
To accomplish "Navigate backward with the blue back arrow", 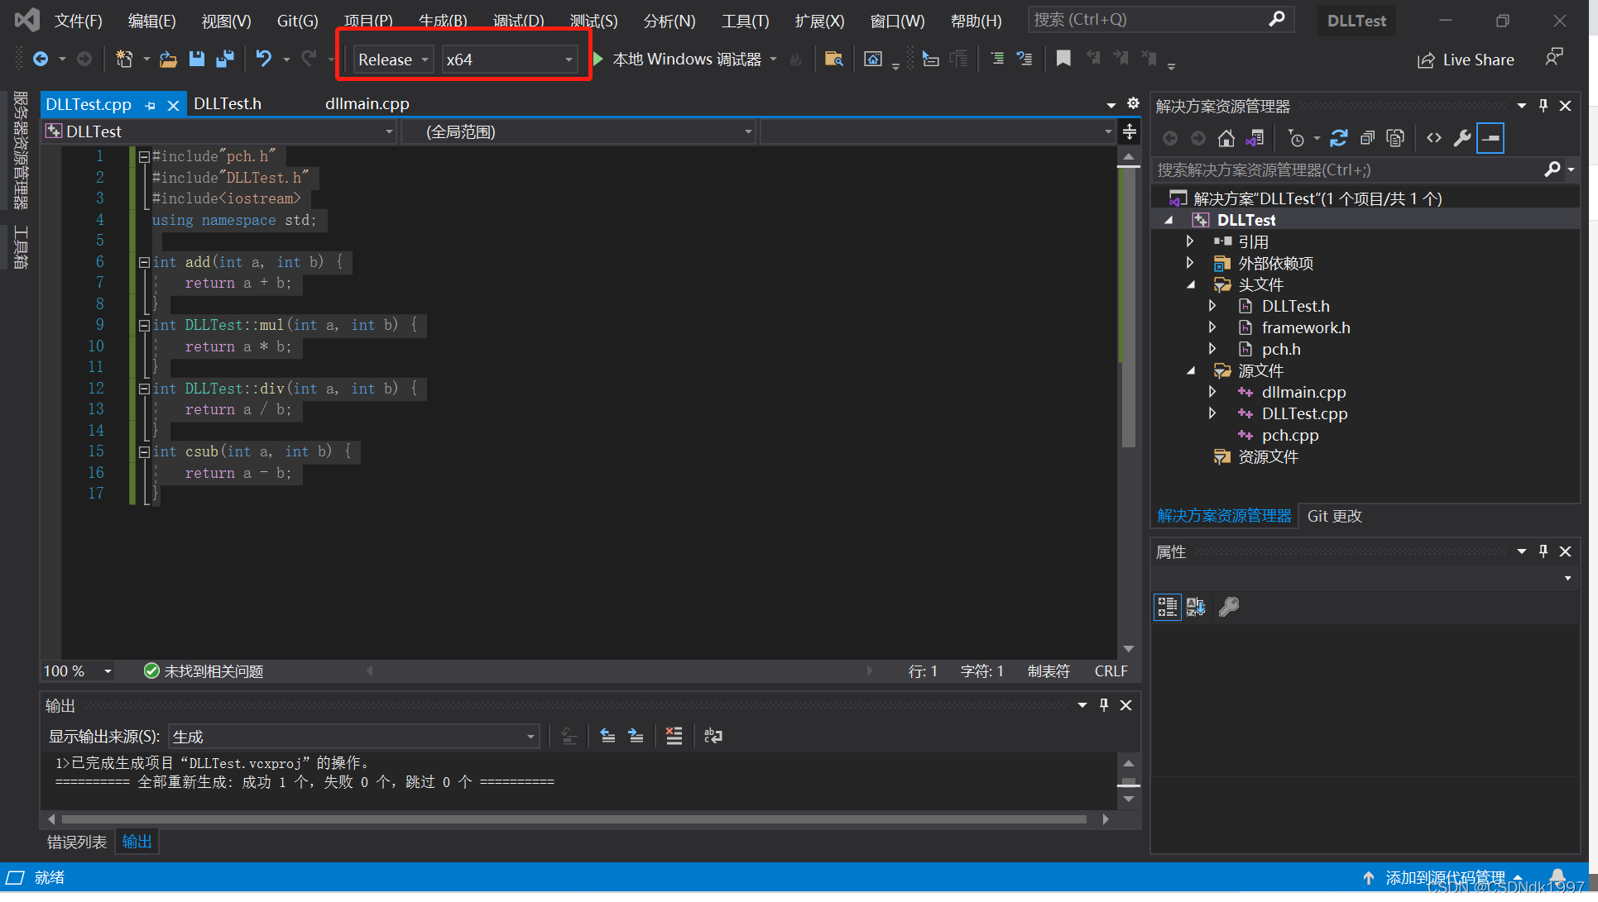I will point(40,60).
